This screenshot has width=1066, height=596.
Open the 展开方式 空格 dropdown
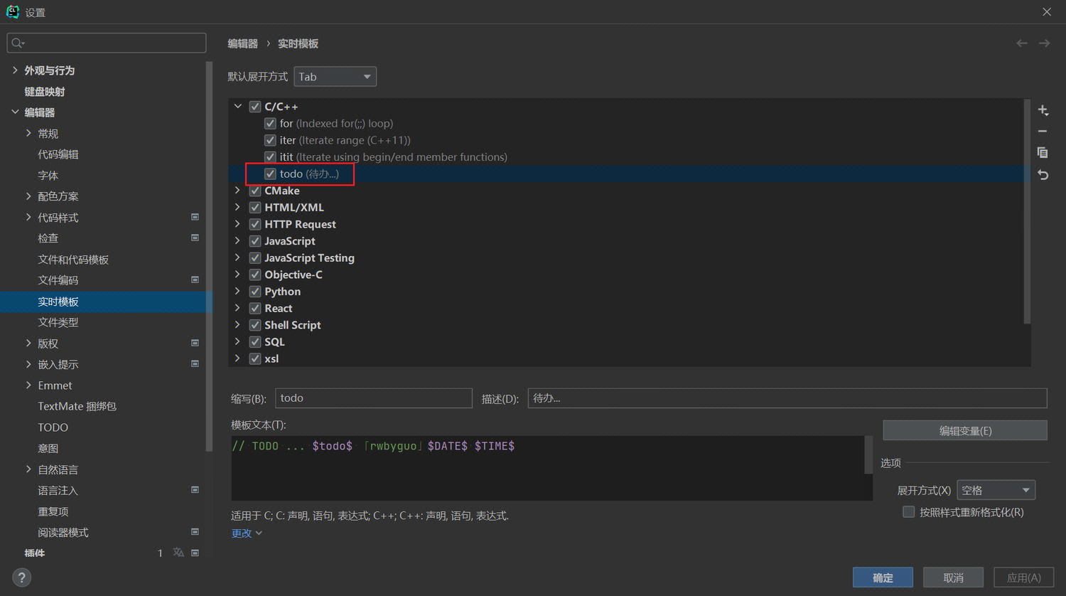point(996,490)
